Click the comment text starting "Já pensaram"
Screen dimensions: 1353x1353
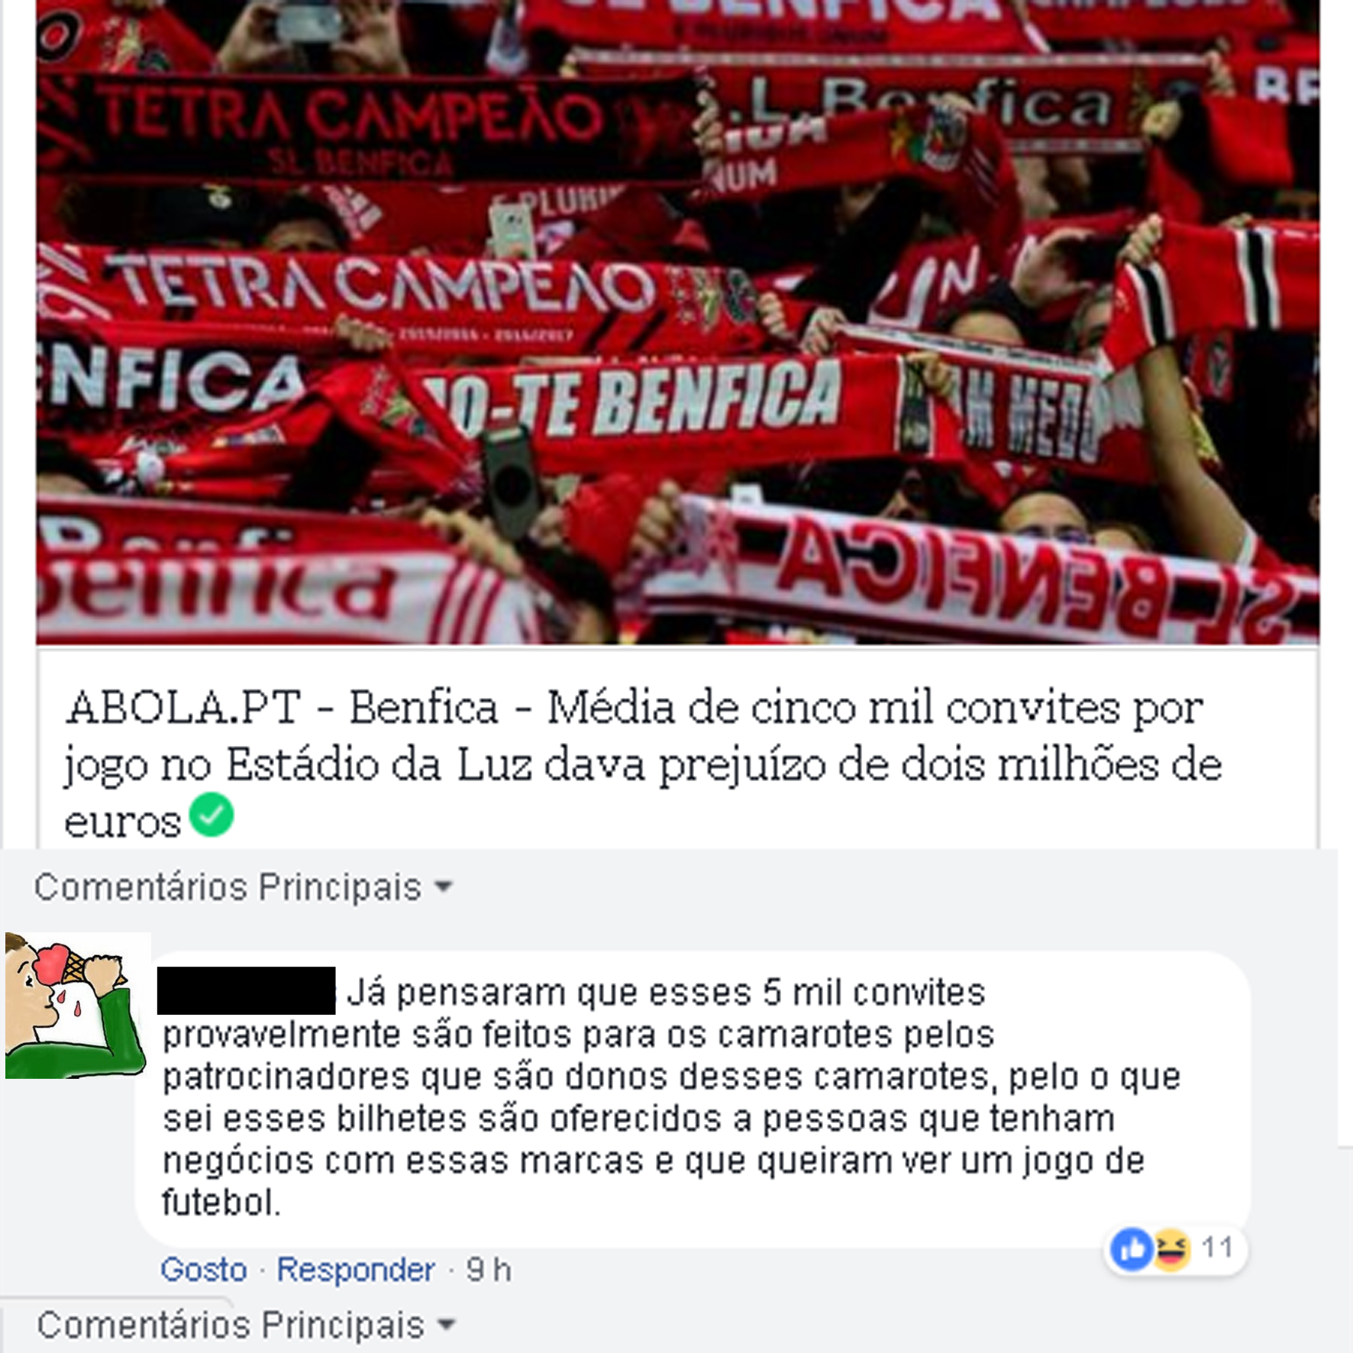672,1098
